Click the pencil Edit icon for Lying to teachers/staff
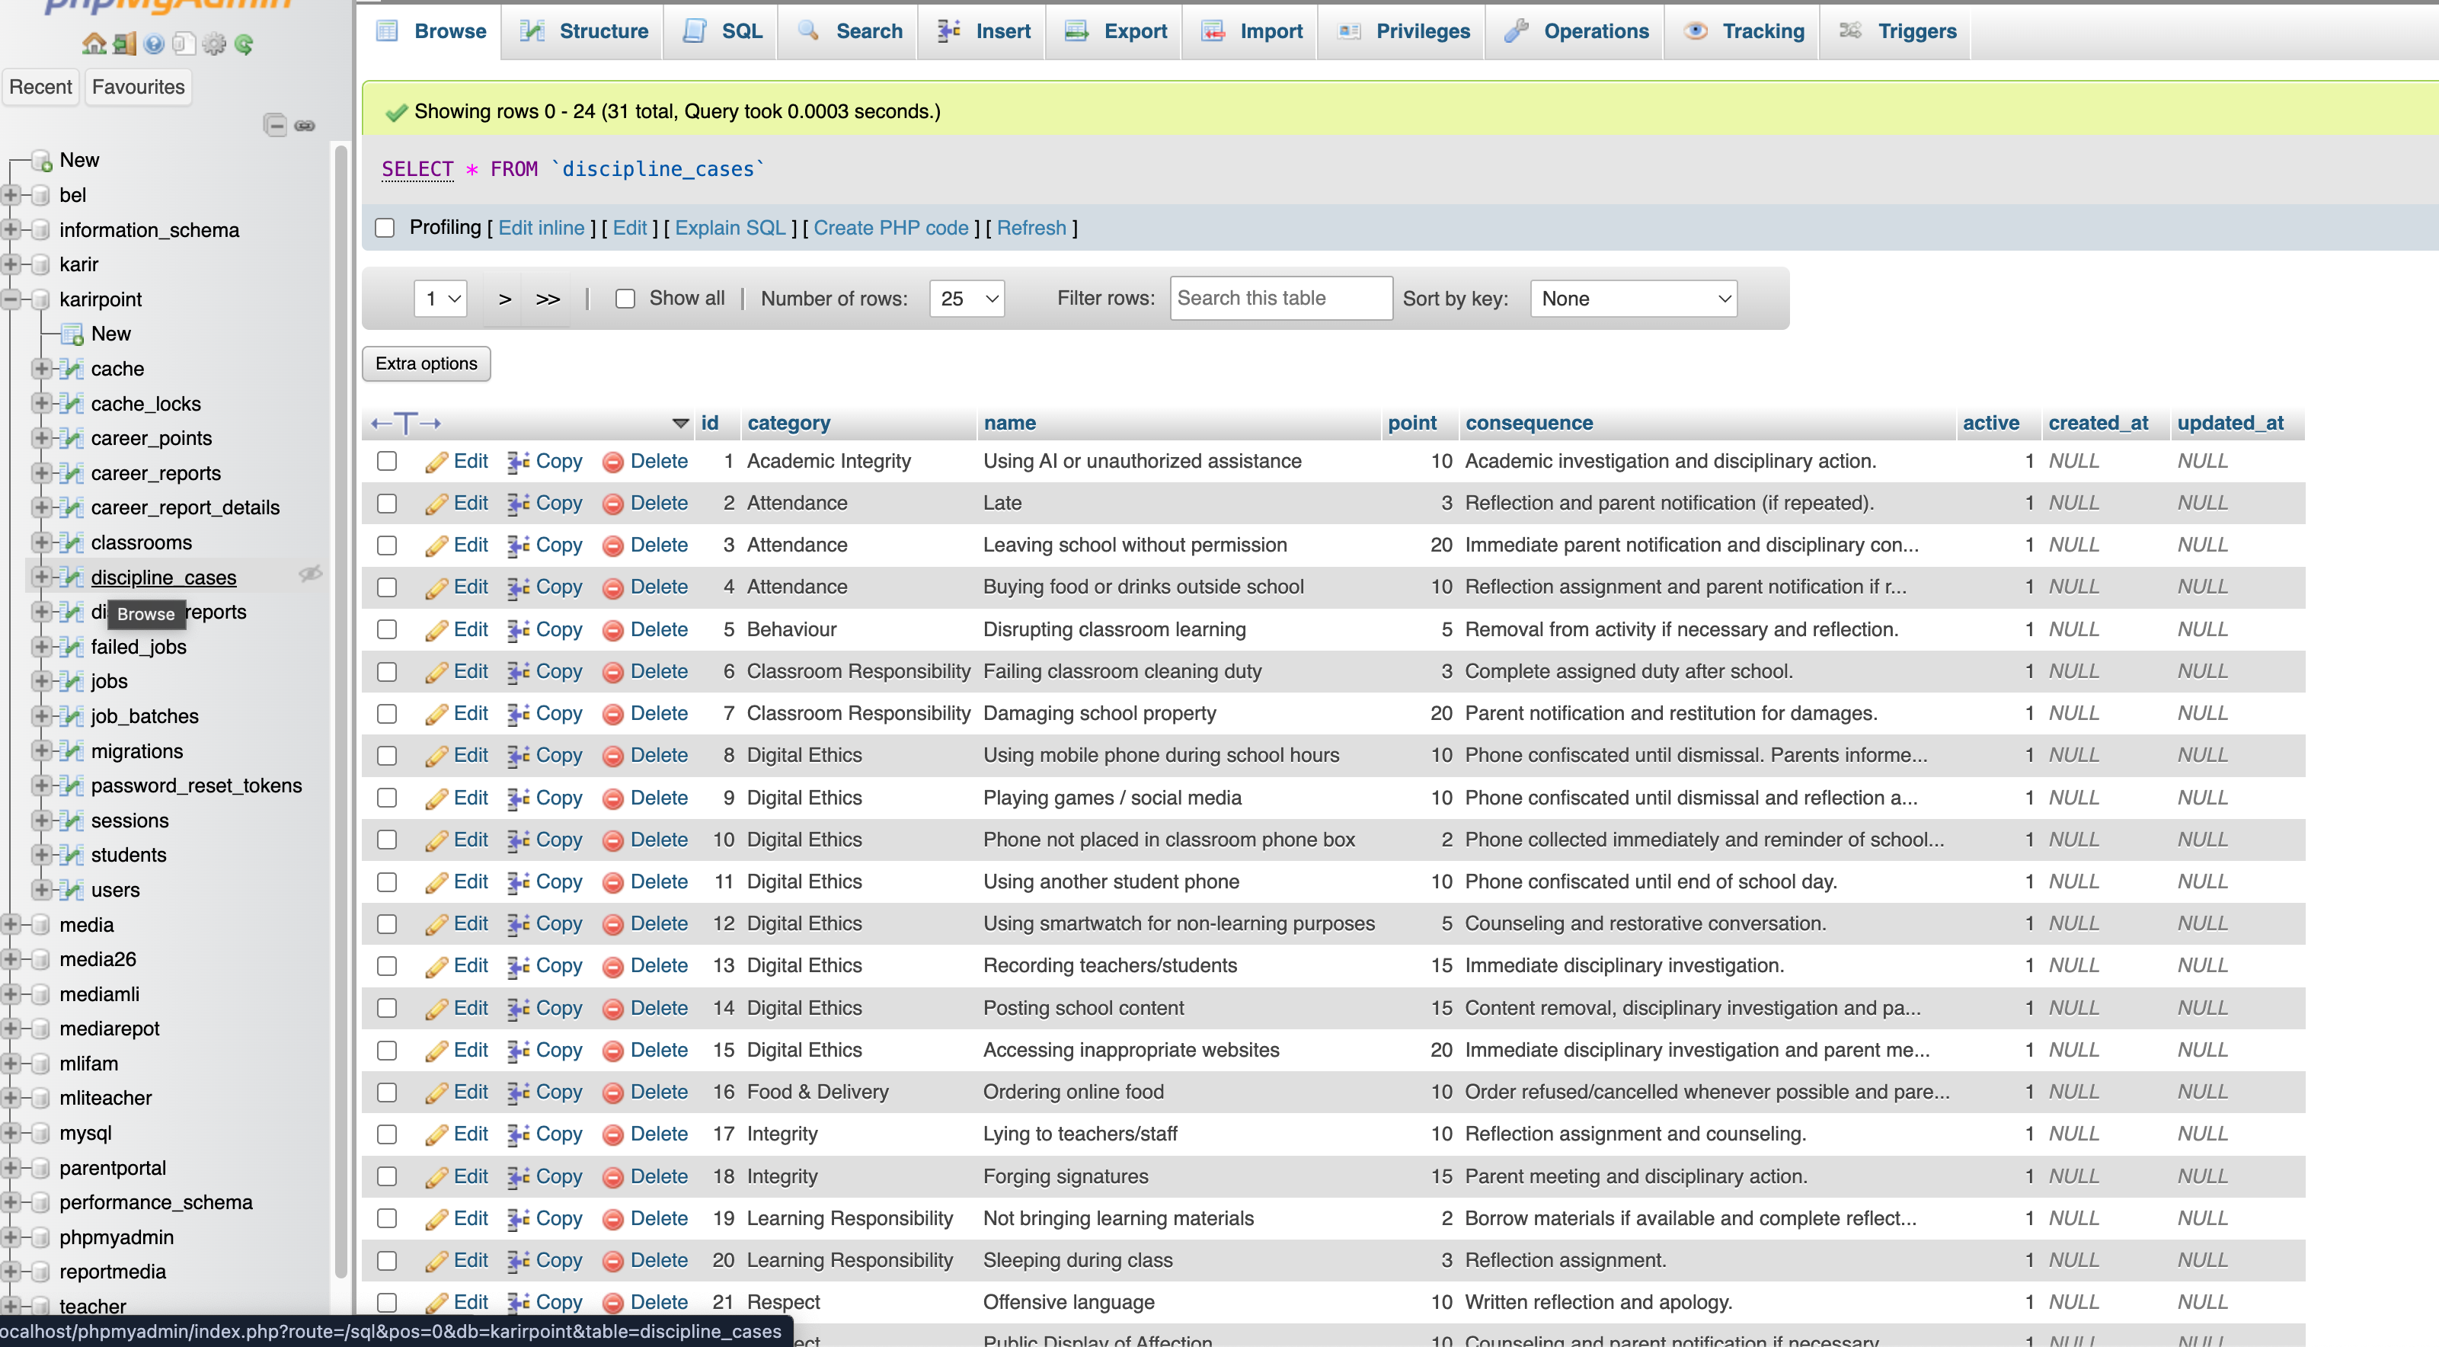Screen dimensions: 2439x1347 pyautogui.click(x=436, y=1134)
